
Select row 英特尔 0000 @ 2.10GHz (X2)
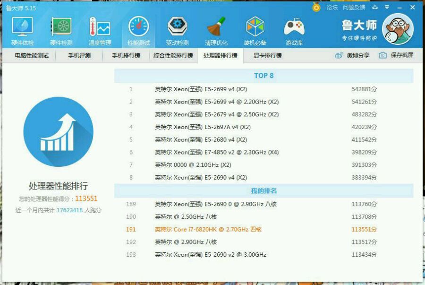click(263, 165)
